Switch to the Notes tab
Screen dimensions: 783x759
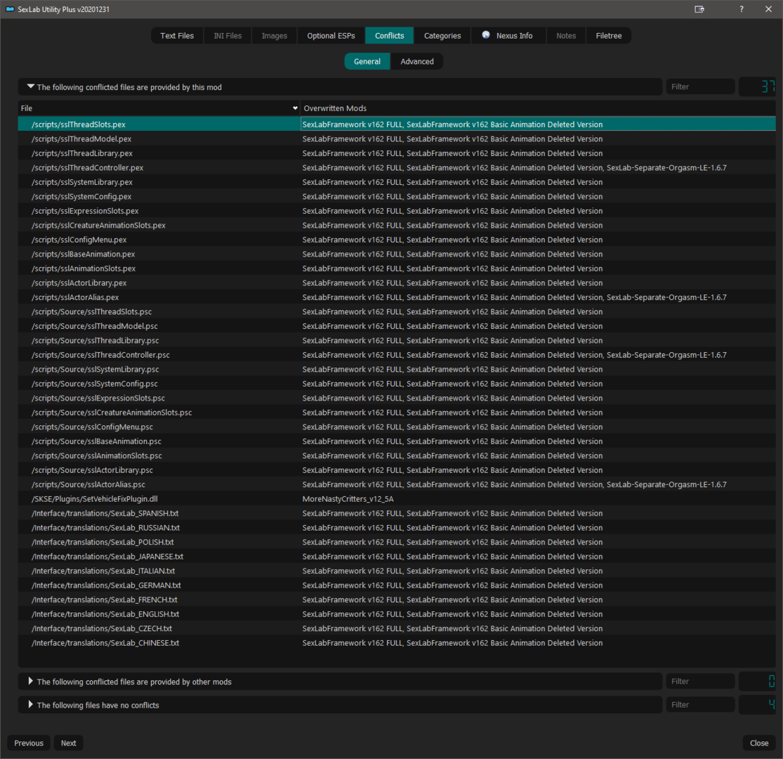point(566,35)
